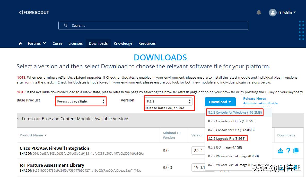This screenshot has height=177, width=306.
Task: Open the Base Product dropdown
Action: click(81, 101)
